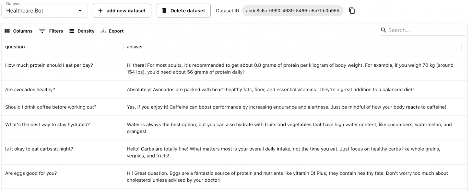This screenshot has height=191, width=472.
Task: Open the Filters panel
Action: click(51, 31)
